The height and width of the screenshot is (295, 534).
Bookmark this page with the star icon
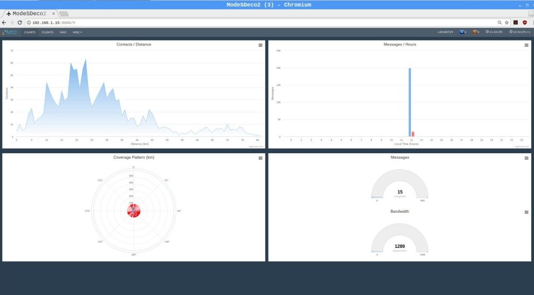[507, 23]
